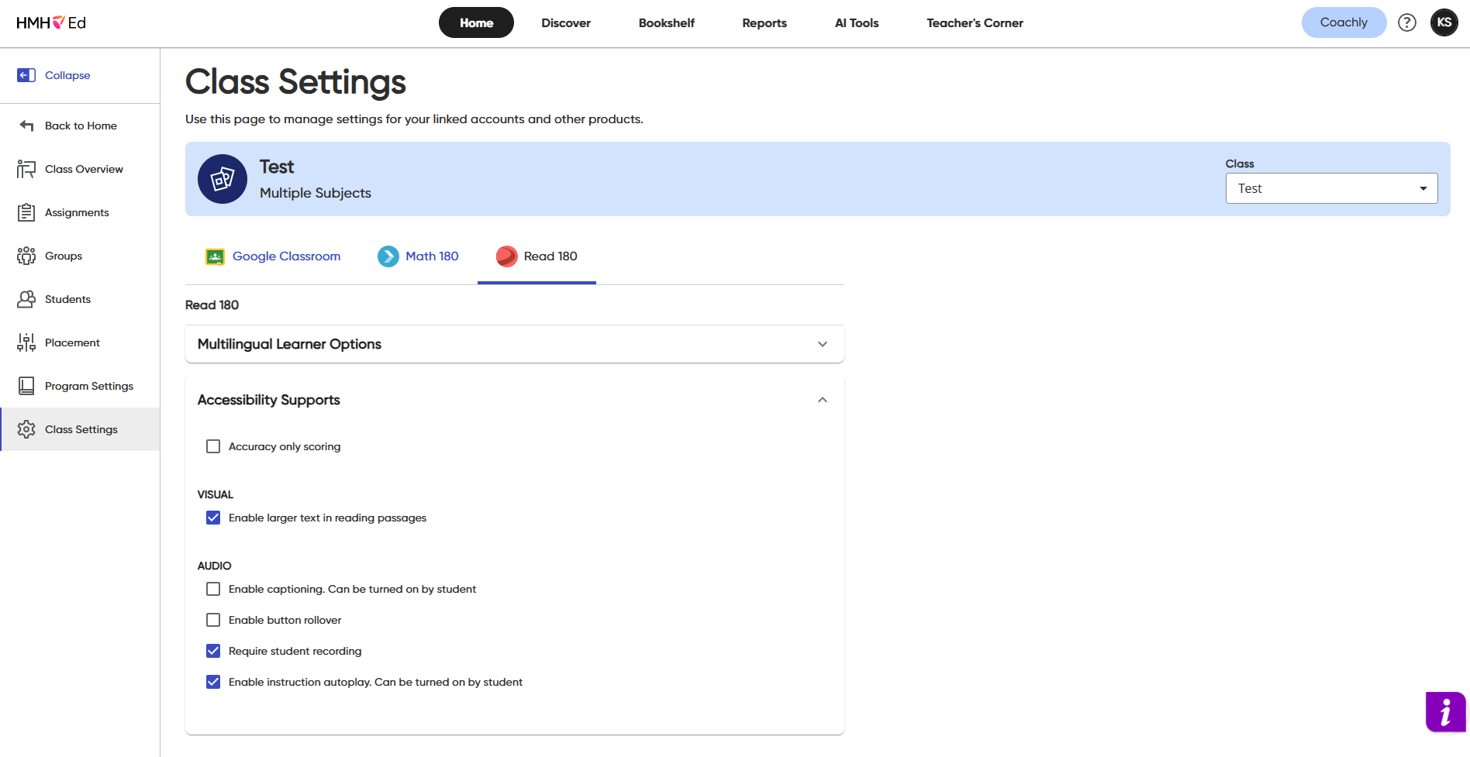Open the Bookshelf nav item
Viewport: 1470px width, 757px height.
[667, 22]
